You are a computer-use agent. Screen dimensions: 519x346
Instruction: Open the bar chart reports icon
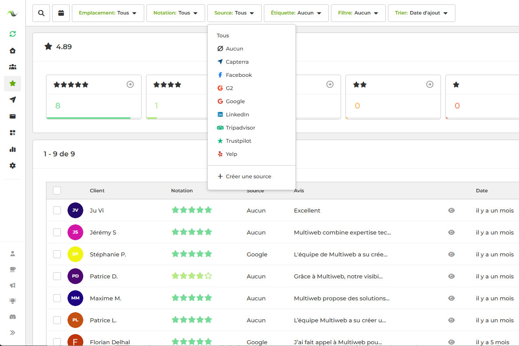point(13,149)
